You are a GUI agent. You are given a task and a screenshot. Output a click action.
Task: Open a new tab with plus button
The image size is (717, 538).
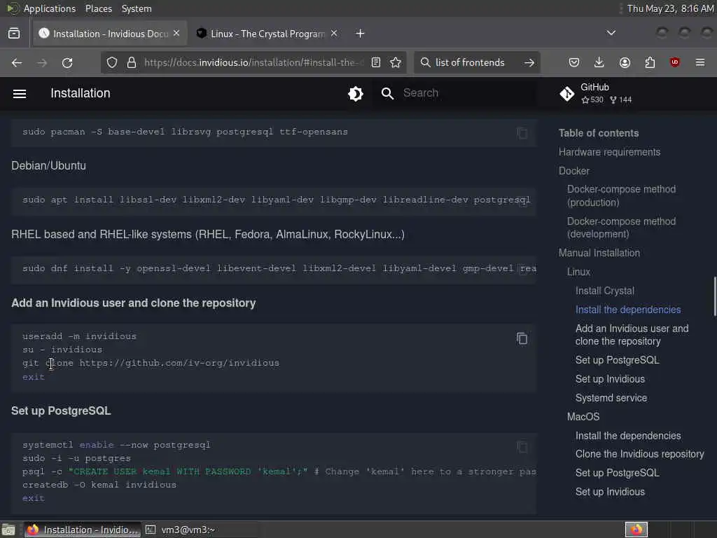[x=361, y=34]
